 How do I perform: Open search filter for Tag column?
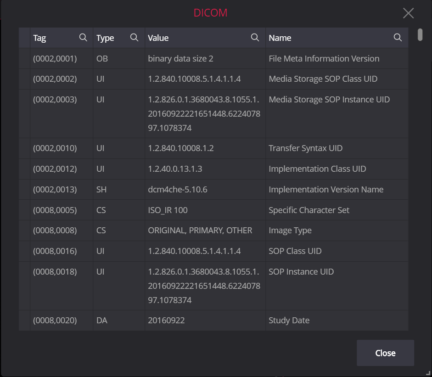tap(83, 38)
